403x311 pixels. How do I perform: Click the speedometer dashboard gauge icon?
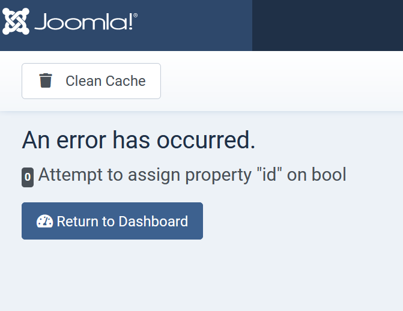44,222
